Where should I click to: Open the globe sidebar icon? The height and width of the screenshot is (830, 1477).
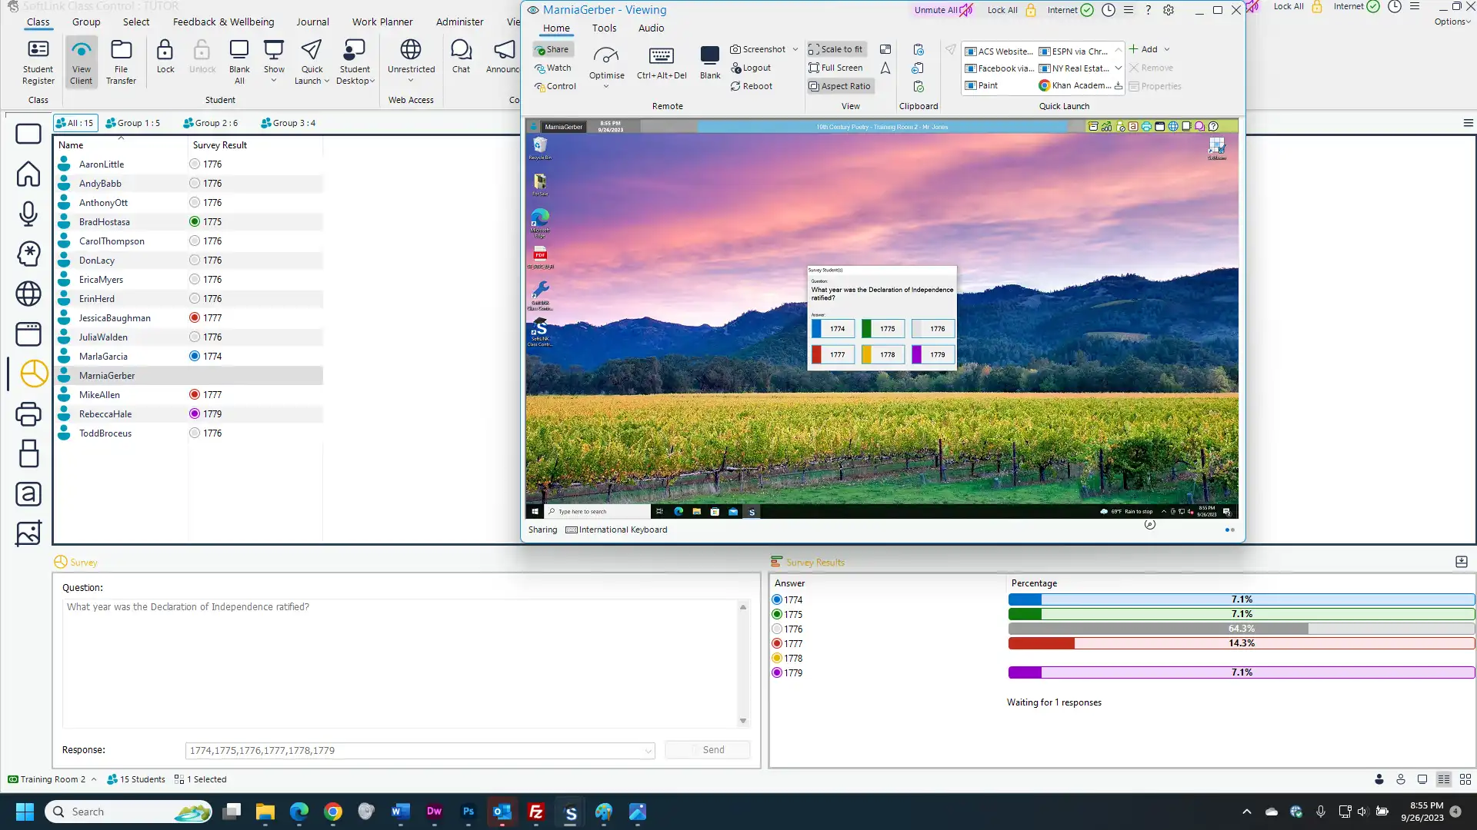point(28,293)
